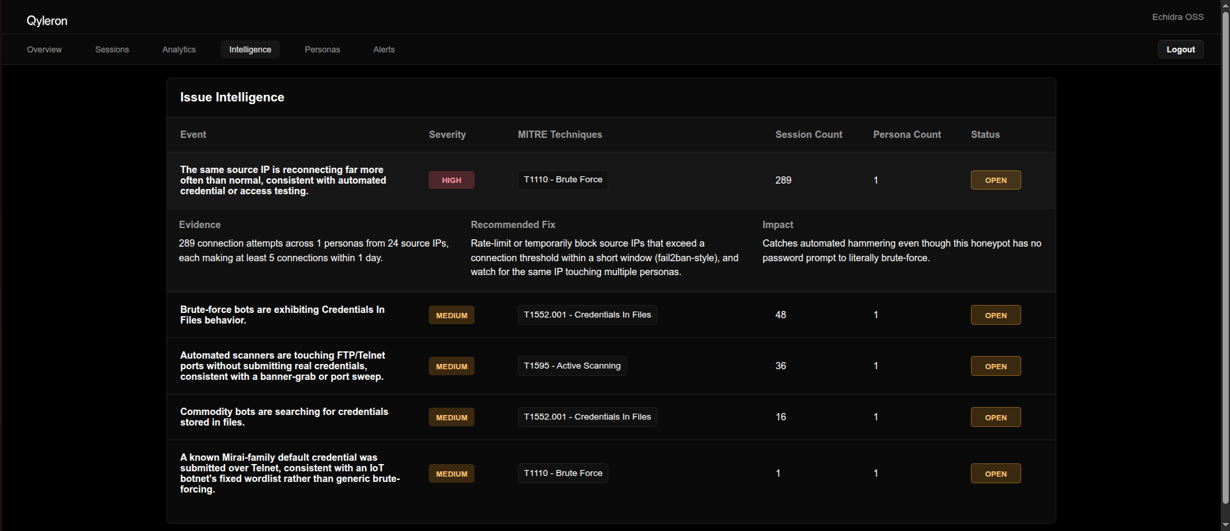The height and width of the screenshot is (531, 1230).
Task: Click the Logout button
Action: pyautogui.click(x=1180, y=50)
